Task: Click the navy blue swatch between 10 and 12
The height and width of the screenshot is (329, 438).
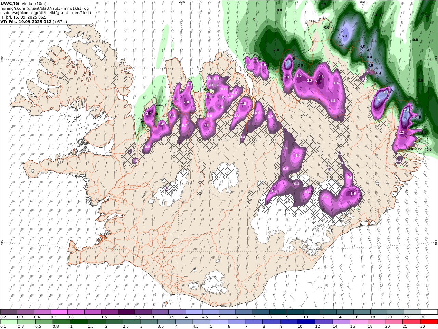Action: [x=306, y=321]
